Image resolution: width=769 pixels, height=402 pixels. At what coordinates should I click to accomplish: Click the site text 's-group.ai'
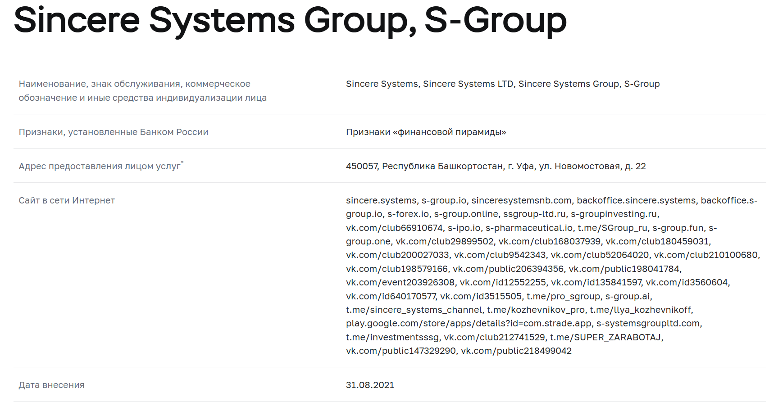(628, 296)
